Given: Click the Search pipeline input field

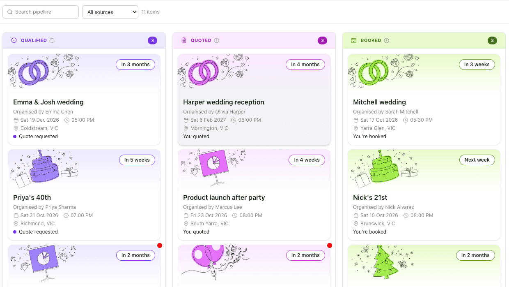Looking at the screenshot, I should 41,12.
